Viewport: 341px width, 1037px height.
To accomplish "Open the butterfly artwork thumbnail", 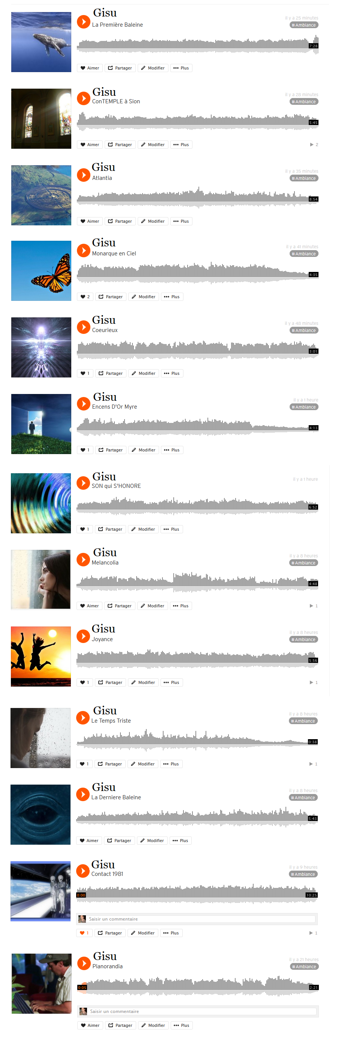I will [x=41, y=270].
